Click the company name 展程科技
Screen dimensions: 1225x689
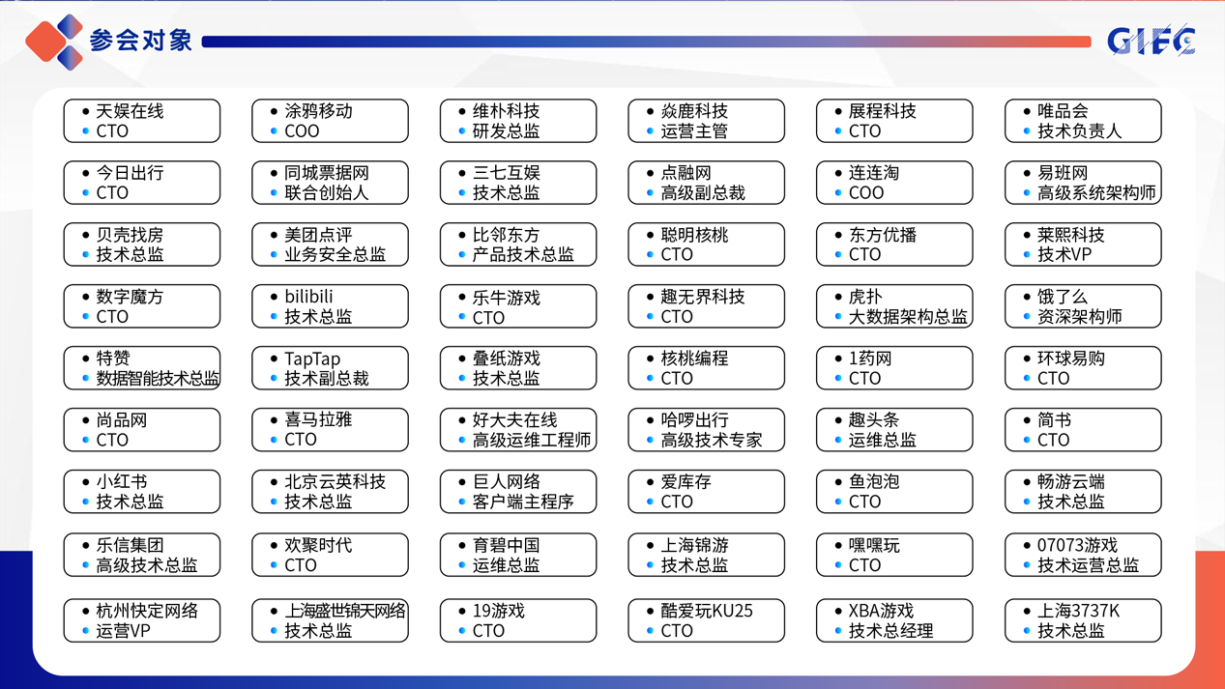883,111
